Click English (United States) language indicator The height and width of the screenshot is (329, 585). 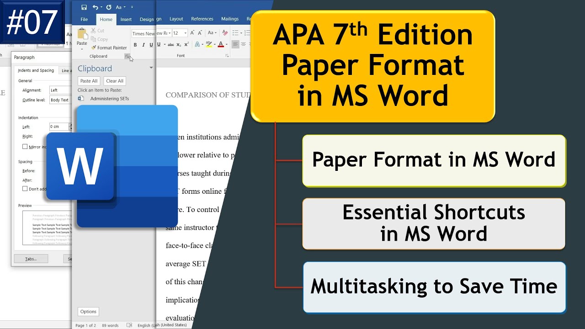click(x=162, y=325)
